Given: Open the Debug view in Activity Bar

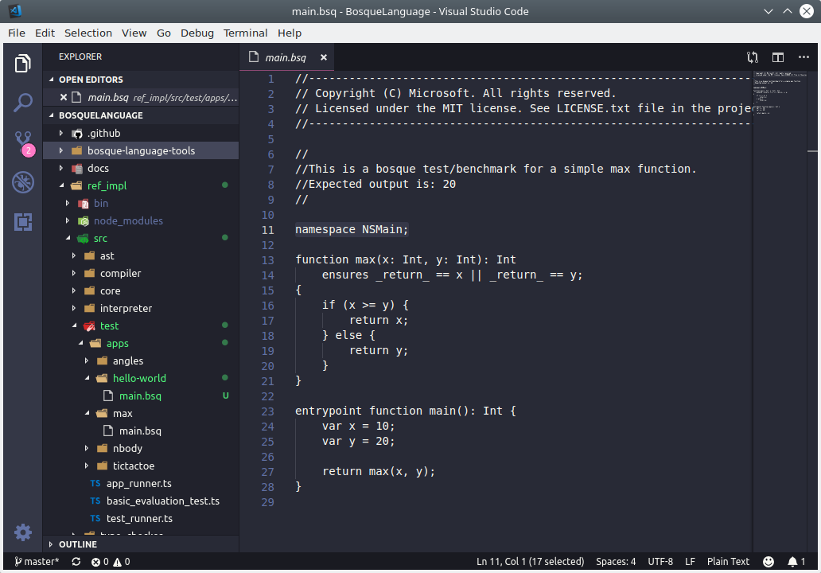Looking at the screenshot, I should coord(22,182).
